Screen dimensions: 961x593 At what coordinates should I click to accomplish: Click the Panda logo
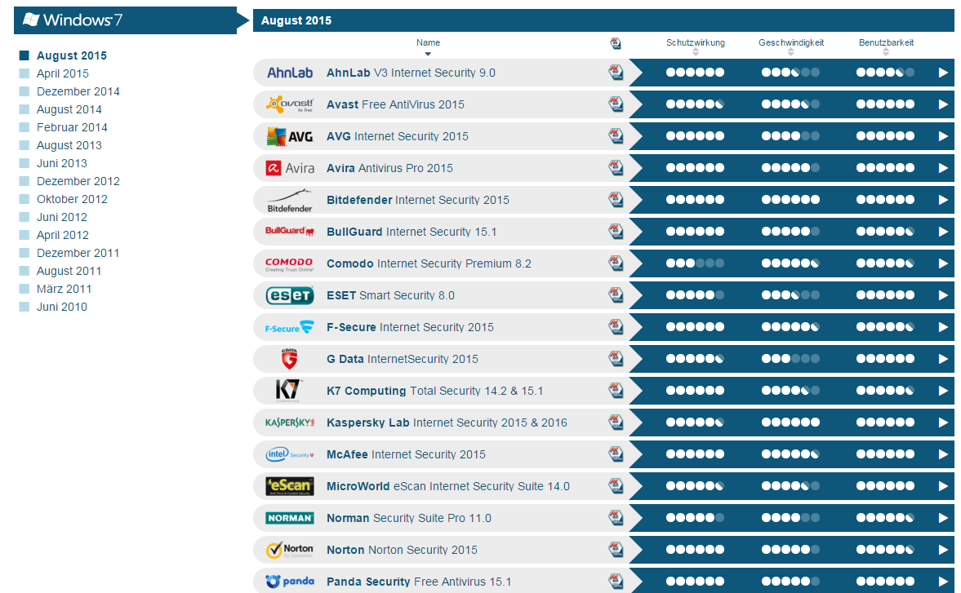290,582
